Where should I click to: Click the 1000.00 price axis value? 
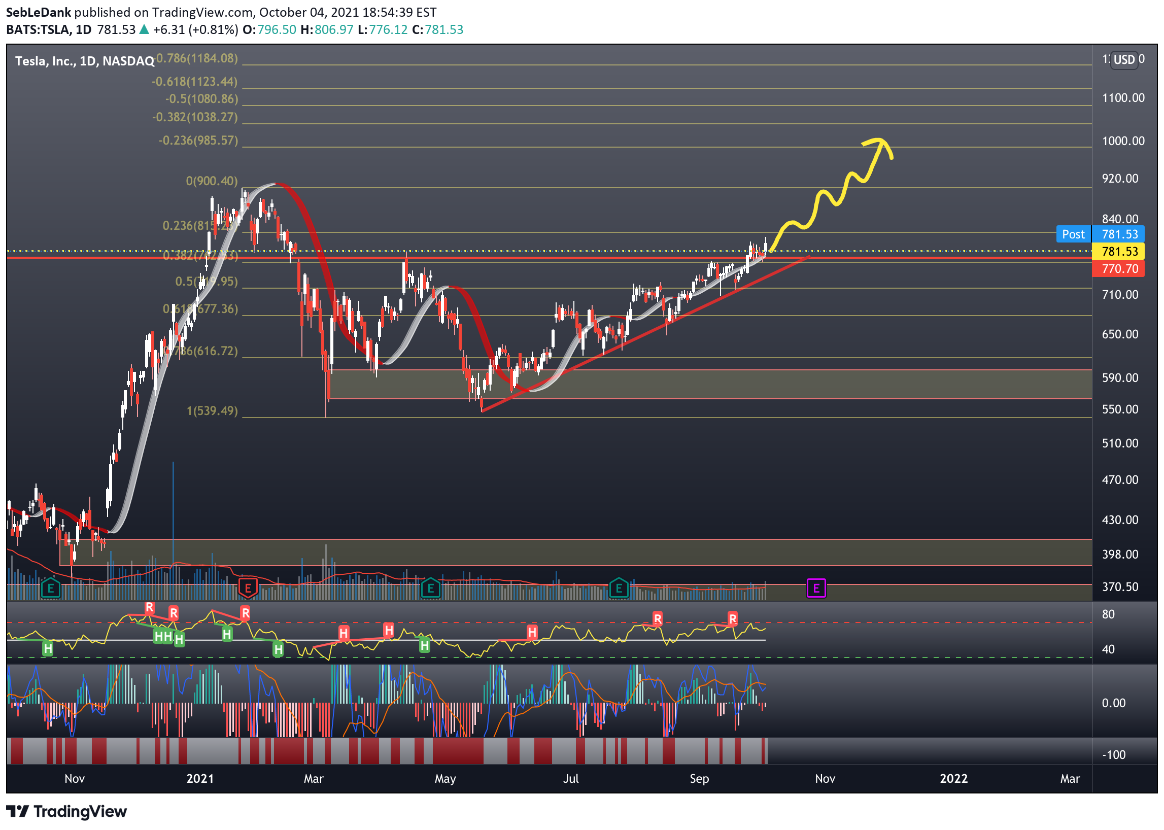1123,141
